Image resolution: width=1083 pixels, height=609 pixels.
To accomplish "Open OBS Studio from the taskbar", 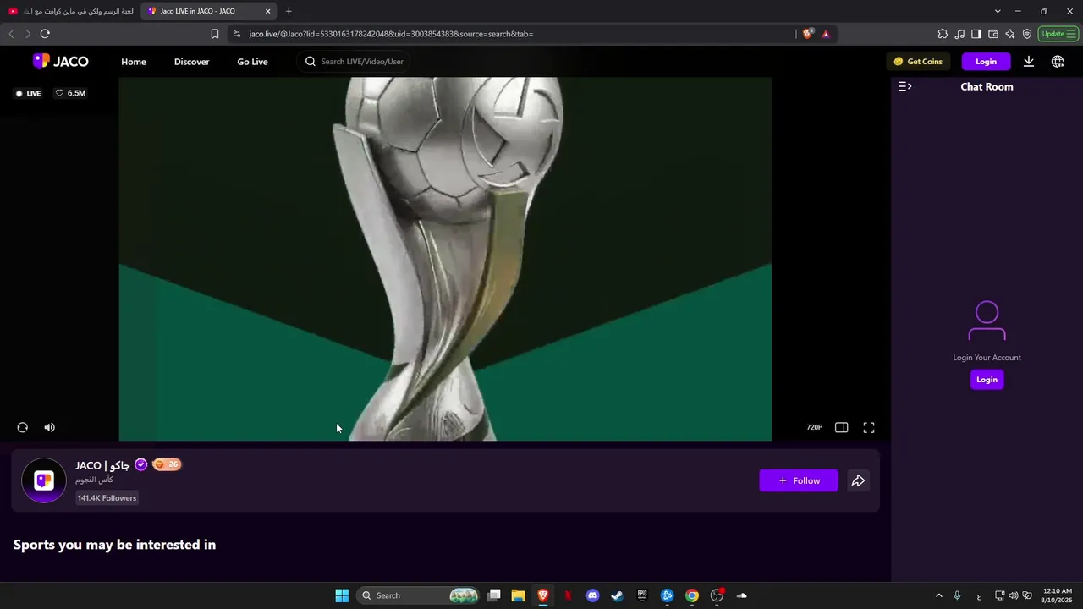I will (x=717, y=595).
